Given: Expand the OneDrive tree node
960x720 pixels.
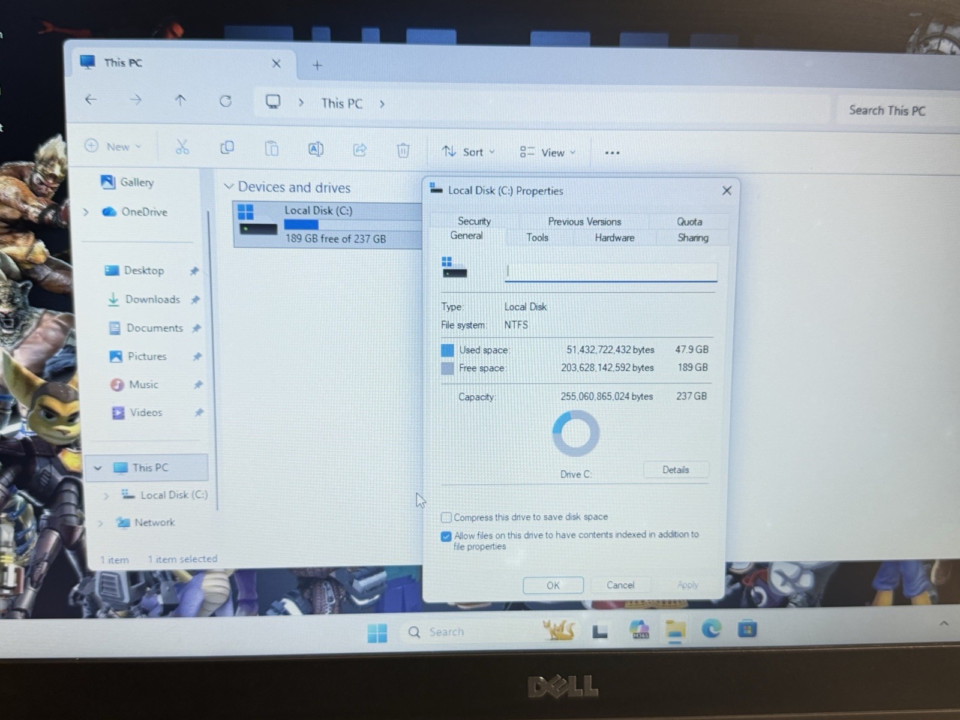Looking at the screenshot, I should (86, 212).
